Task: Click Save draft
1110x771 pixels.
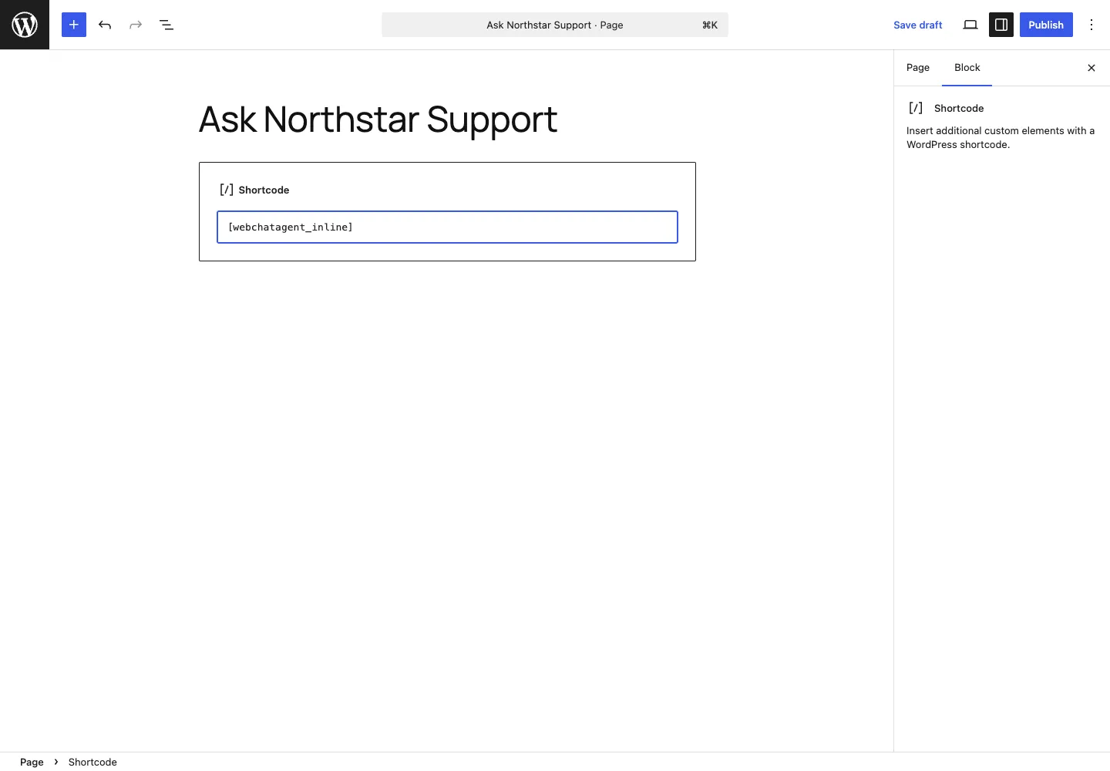Action: click(x=917, y=25)
